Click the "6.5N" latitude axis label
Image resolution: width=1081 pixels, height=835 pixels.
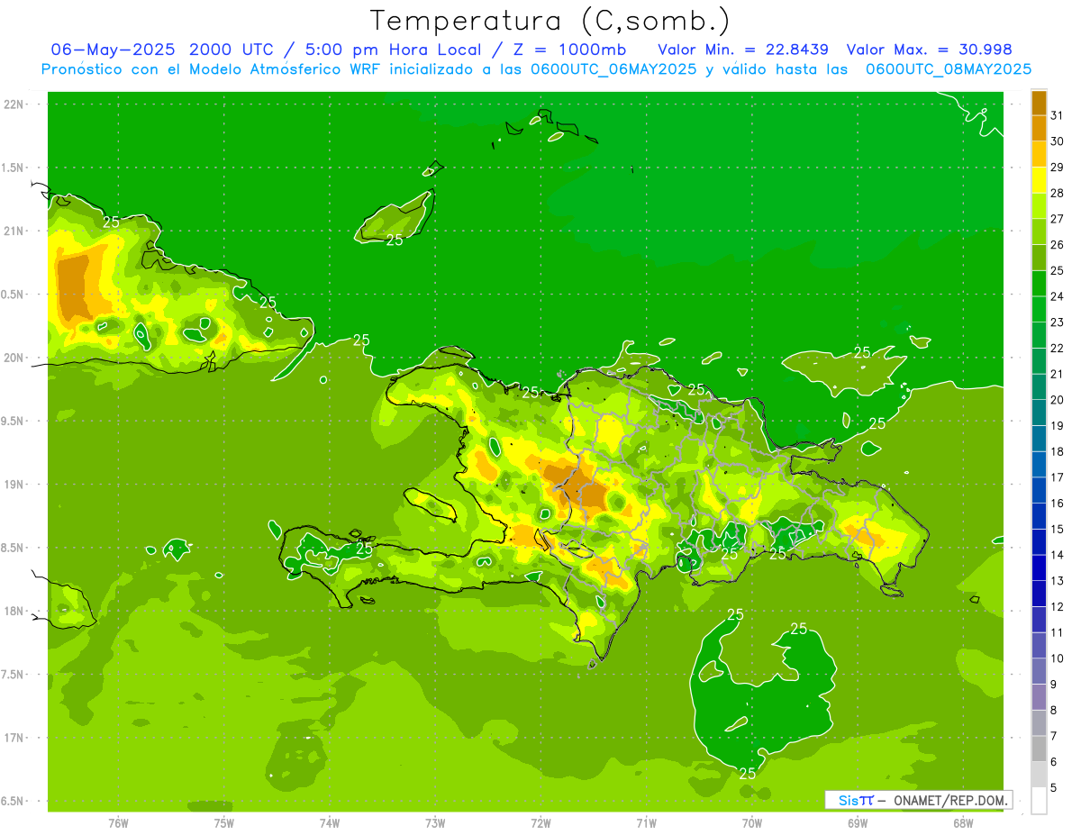pyautogui.click(x=14, y=801)
